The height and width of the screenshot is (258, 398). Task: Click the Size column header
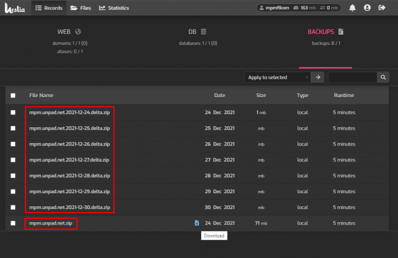click(261, 95)
